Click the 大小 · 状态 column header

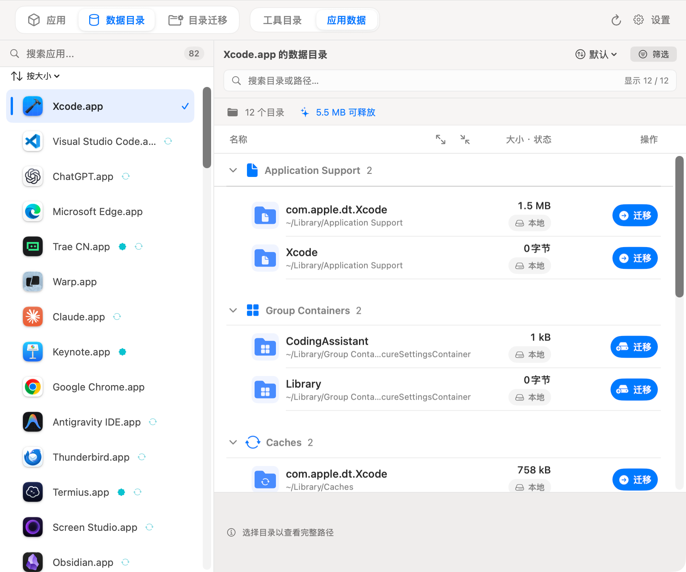tap(529, 140)
